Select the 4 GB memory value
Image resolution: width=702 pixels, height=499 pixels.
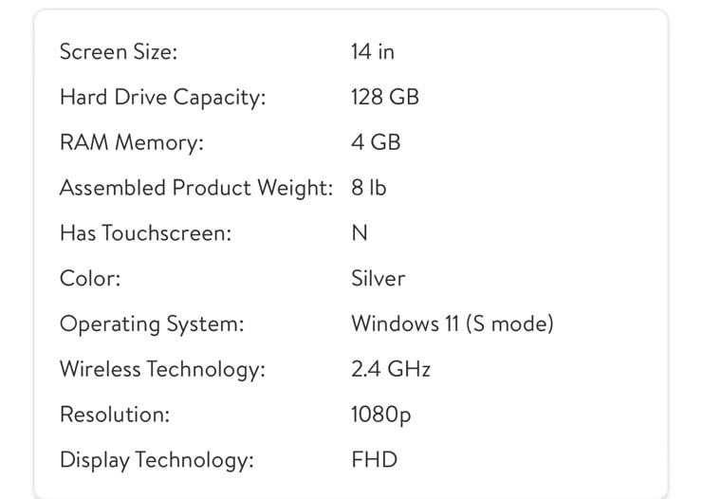coord(376,142)
